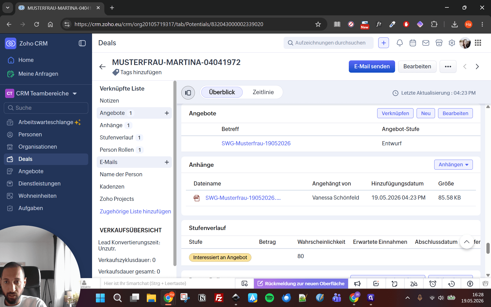Screen dimensions: 491x307
Task: Open the accessibility icon in bottom bar
Action: (x=470, y=283)
